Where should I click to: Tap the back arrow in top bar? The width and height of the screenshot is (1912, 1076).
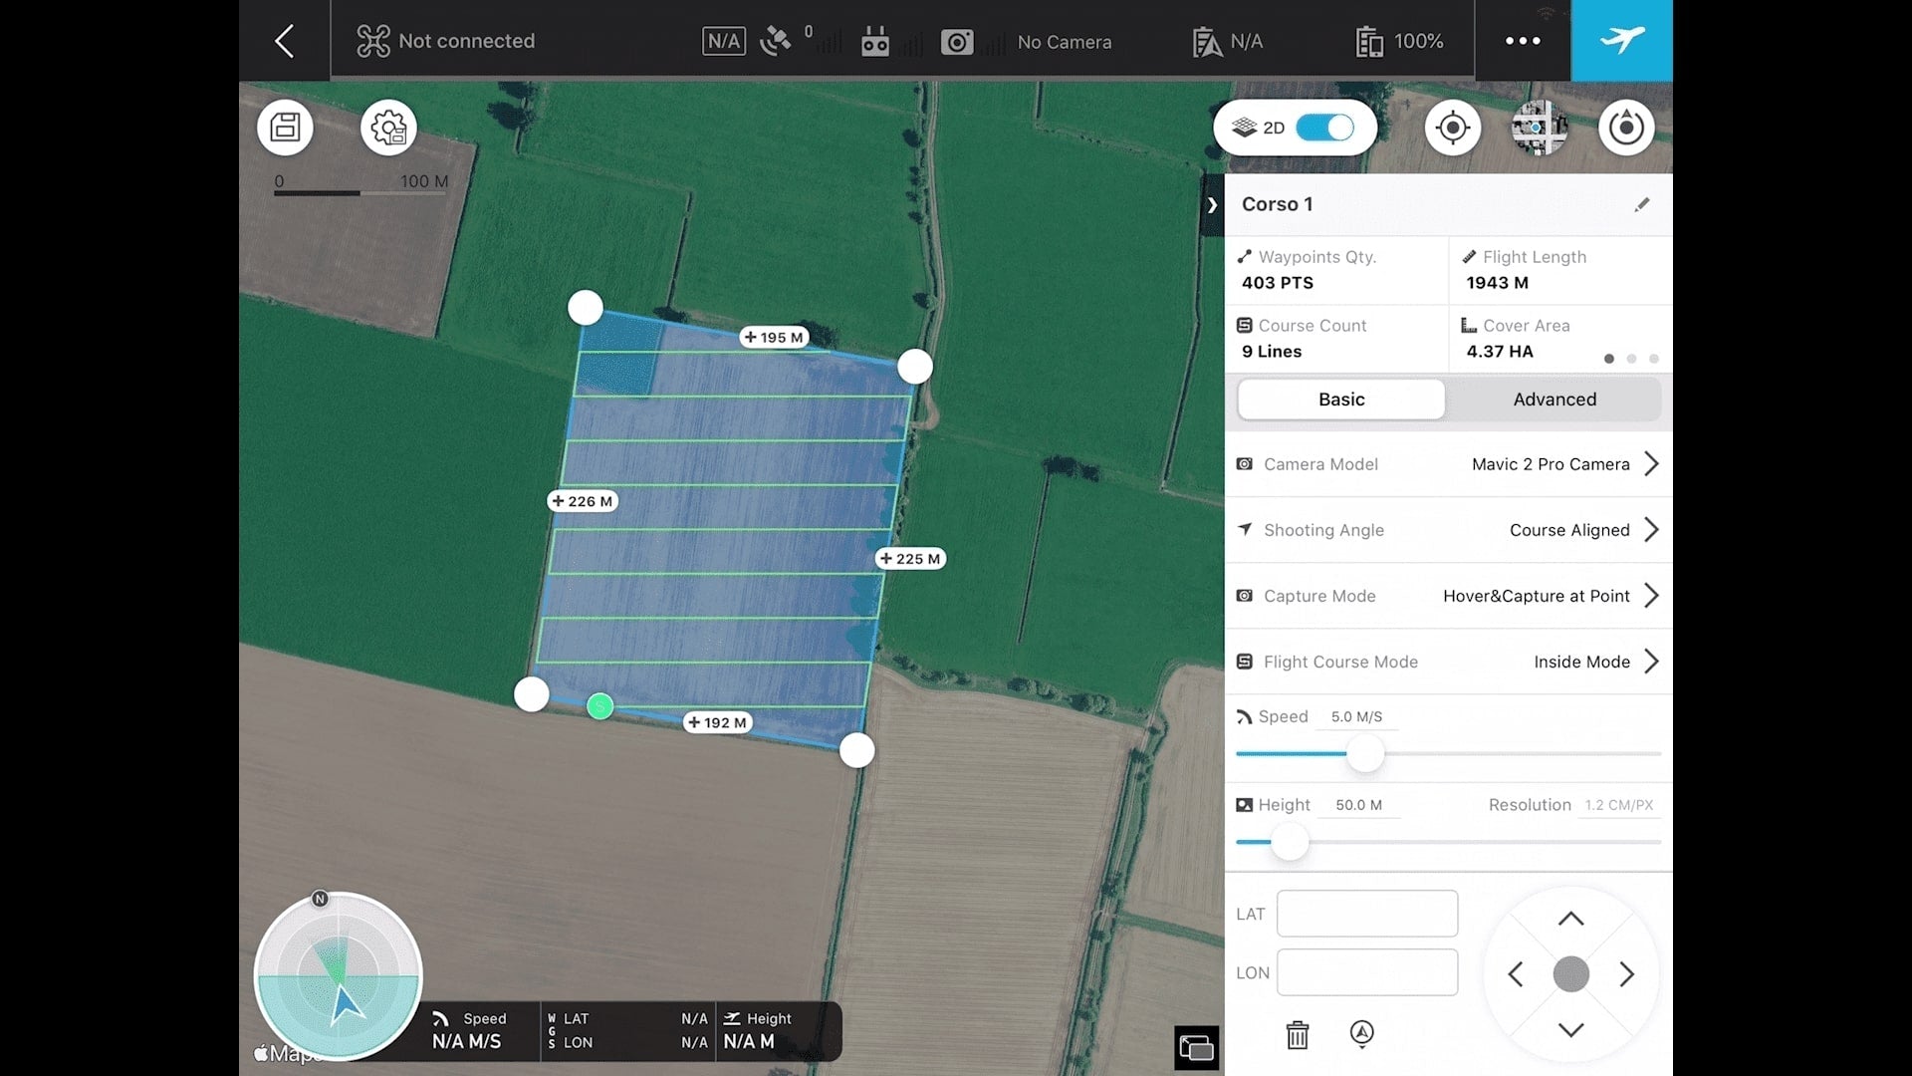tap(285, 41)
